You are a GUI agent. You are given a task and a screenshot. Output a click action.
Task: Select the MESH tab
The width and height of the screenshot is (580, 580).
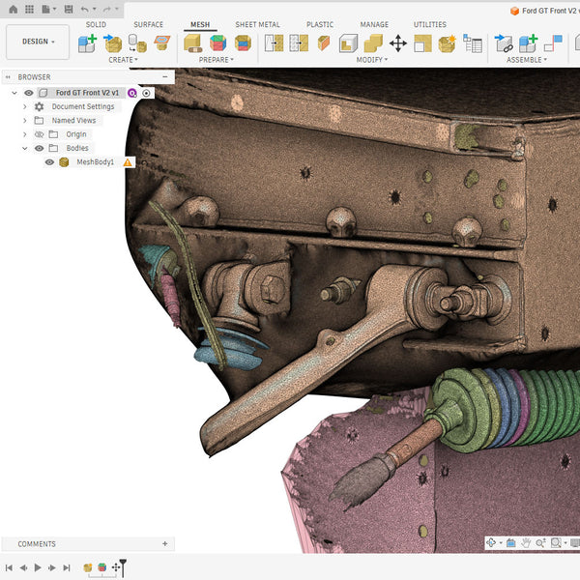point(200,24)
